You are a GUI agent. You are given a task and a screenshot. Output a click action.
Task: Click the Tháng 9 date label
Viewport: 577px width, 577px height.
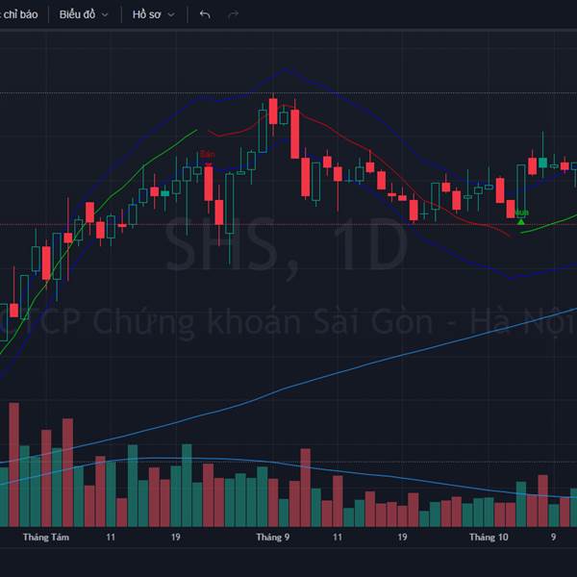pyautogui.click(x=273, y=538)
